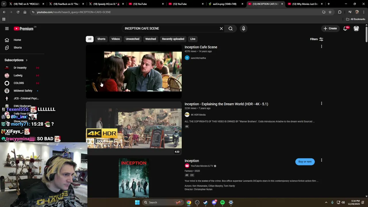The height and width of the screenshot is (207, 368).
Task: Select the All filter chip
Action: (90, 39)
